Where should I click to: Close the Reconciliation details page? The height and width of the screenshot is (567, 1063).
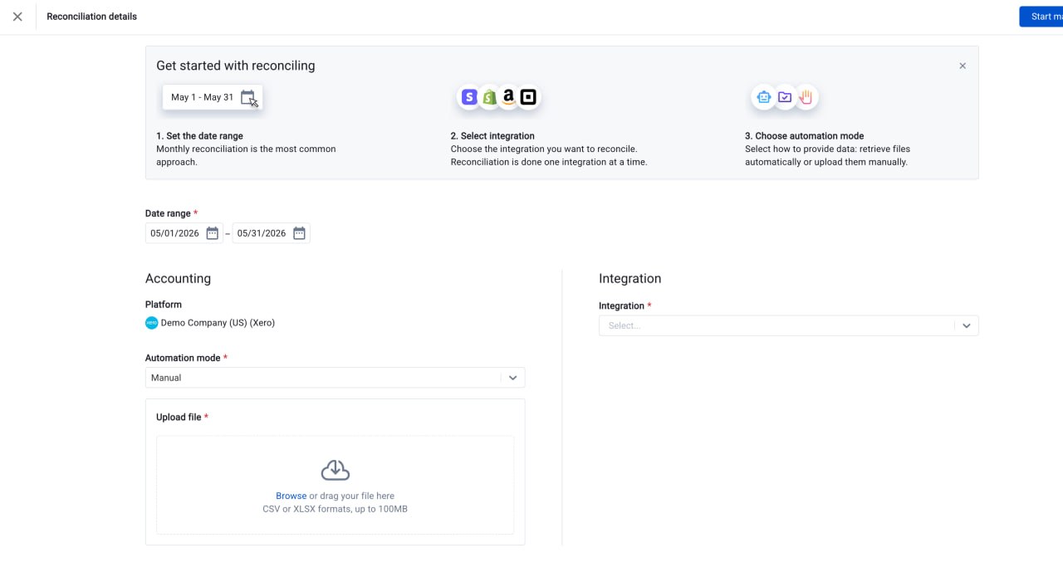click(17, 17)
